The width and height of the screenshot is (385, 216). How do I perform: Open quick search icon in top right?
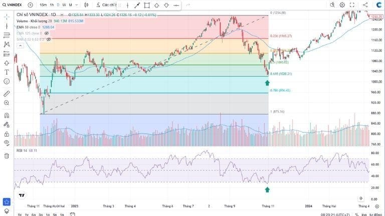(332, 4)
